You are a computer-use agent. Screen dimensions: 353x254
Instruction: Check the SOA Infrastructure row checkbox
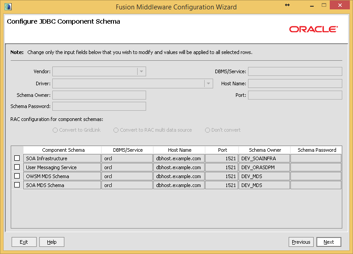click(x=17, y=158)
